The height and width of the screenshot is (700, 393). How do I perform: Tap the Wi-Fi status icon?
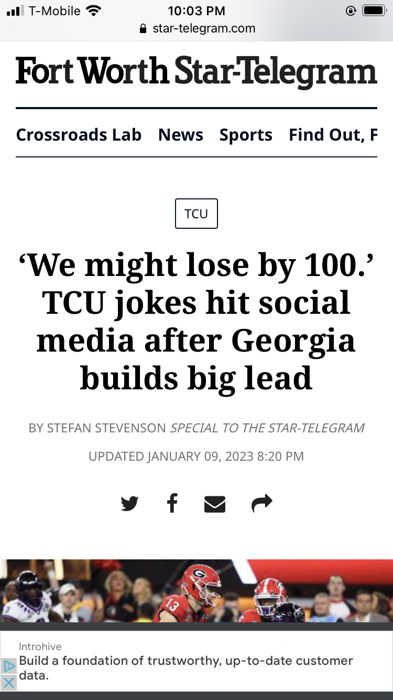[x=93, y=10]
